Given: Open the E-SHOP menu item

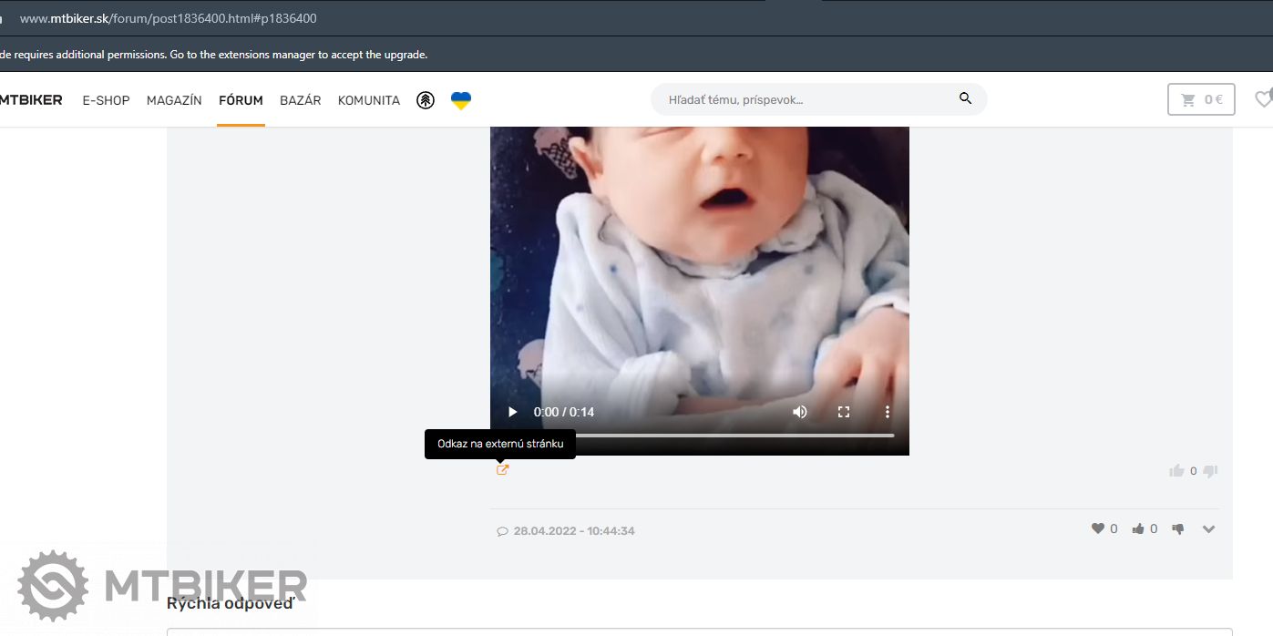Looking at the screenshot, I should tap(106, 100).
